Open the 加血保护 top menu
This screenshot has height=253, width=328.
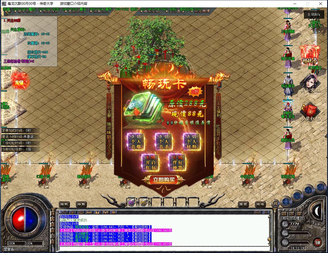point(51,11)
